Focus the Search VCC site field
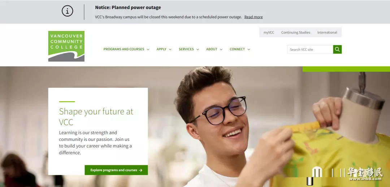 click(310, 49)
